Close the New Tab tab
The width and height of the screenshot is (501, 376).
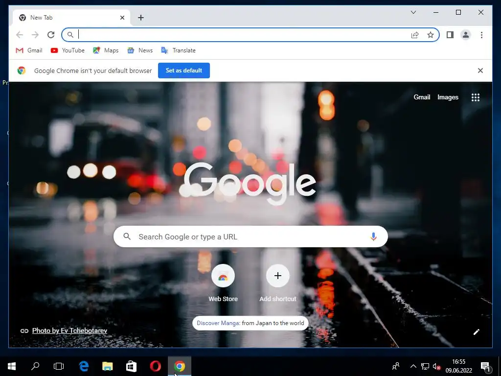(122, 18)
